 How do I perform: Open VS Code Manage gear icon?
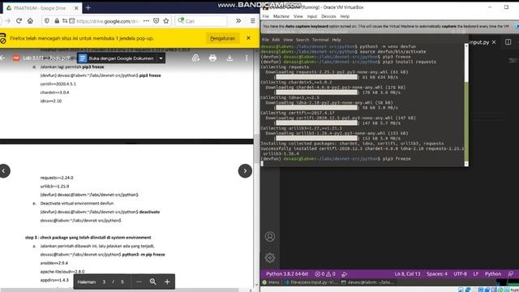(270, 258)
